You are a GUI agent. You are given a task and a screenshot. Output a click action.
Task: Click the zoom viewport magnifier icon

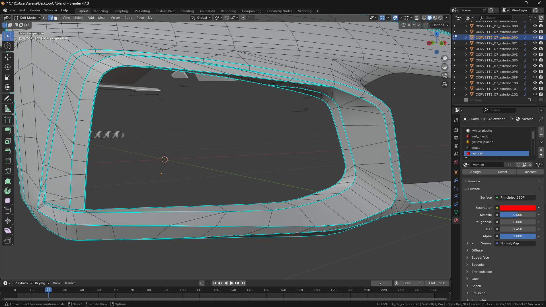[x=445, y=59]
